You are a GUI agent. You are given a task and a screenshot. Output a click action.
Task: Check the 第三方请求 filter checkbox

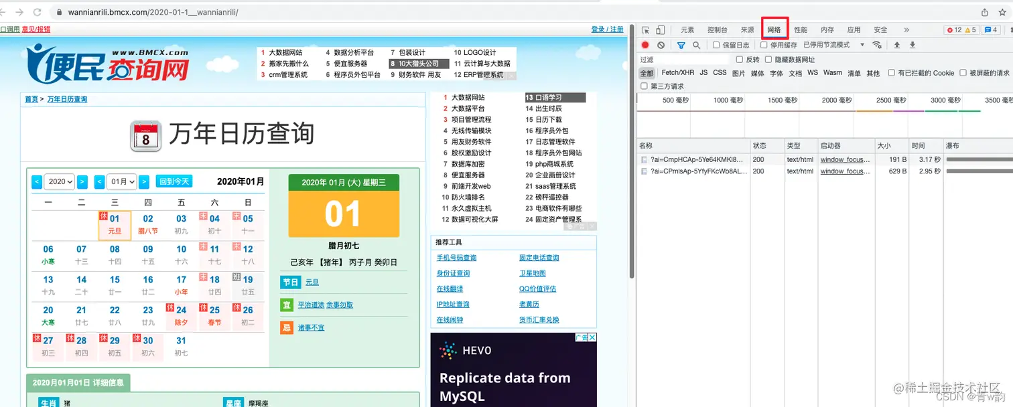(643, 85)
